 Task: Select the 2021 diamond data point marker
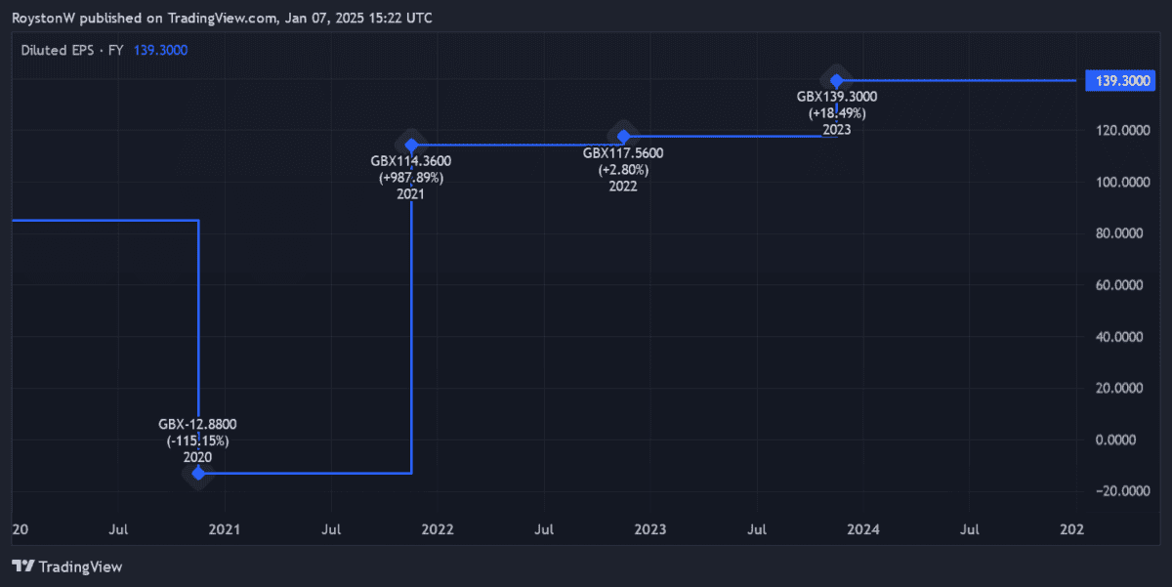(x=411, y=146)
